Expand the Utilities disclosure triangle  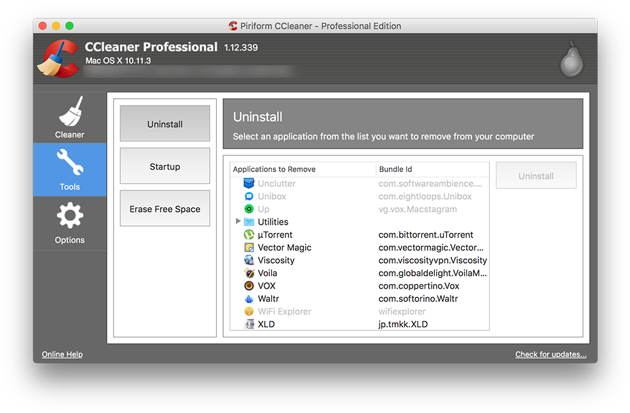tap(239, 222)
